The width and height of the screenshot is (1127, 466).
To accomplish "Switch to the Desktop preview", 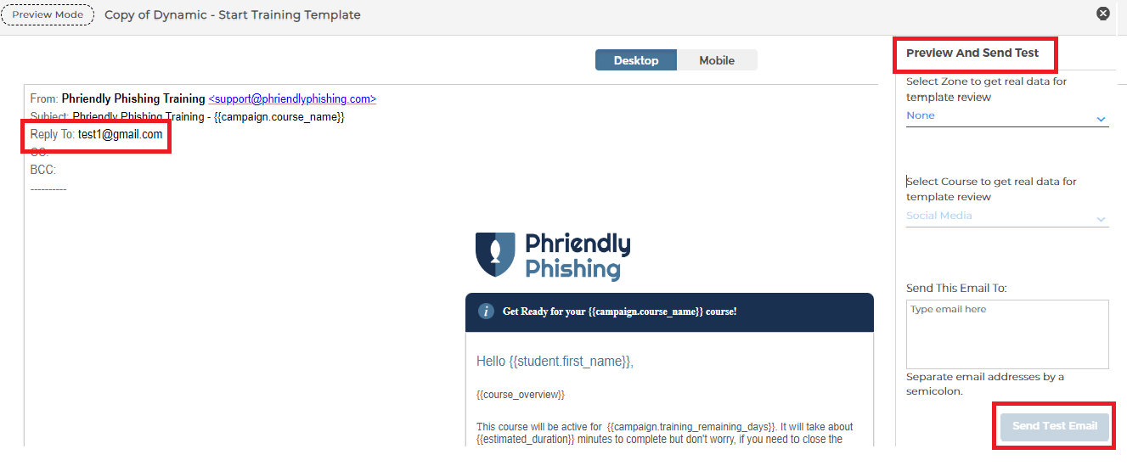I will (x=636, y=60).
